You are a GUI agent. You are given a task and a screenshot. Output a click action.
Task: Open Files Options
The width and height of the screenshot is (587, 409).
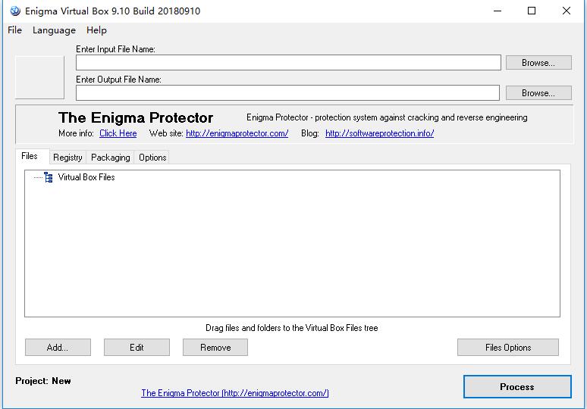pos(508,348)
